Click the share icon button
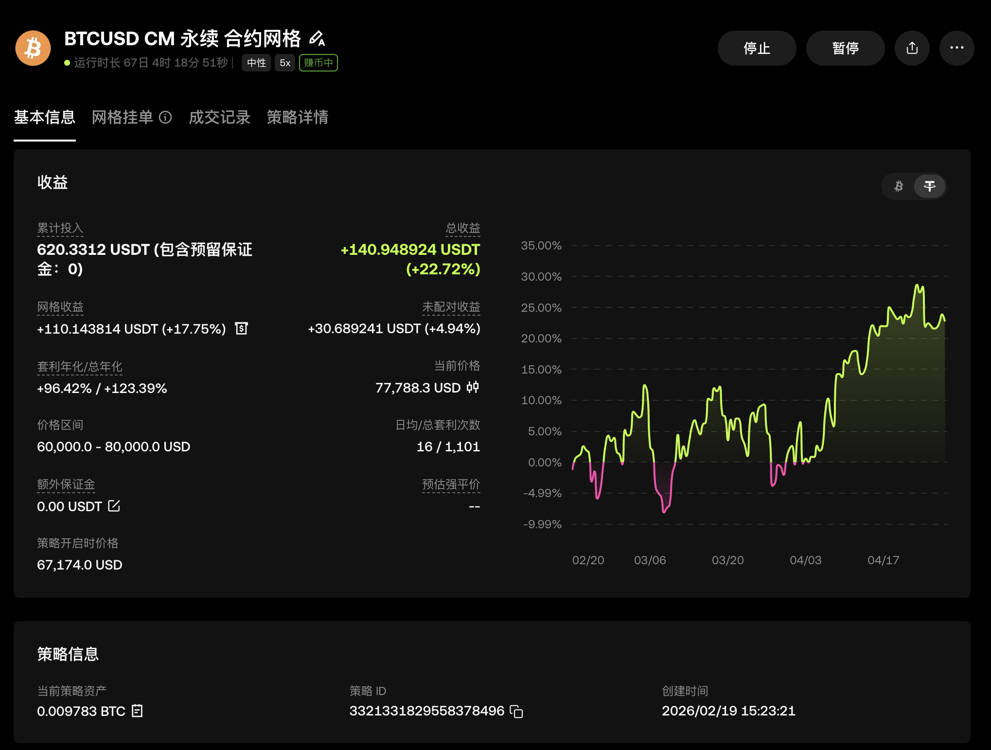This screenshot has width=991, height=750. [912, 48]
